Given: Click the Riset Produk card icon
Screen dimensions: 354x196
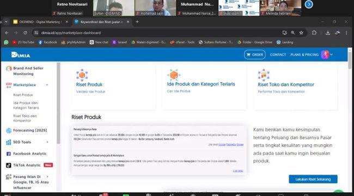Looking at the screenshot, I should [x=82, y=75].
